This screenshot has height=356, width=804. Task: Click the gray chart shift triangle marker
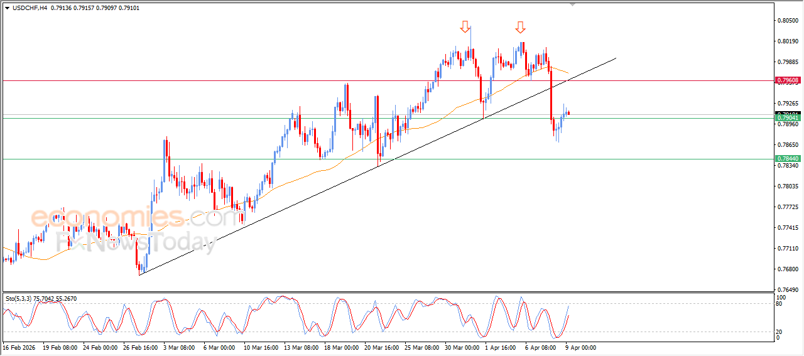[x=572, y=4]
